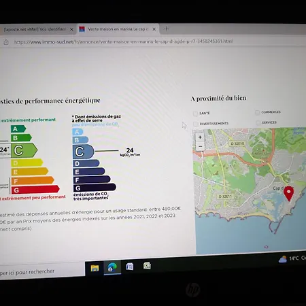Tick the Services checkbox

tap(258, 123)
